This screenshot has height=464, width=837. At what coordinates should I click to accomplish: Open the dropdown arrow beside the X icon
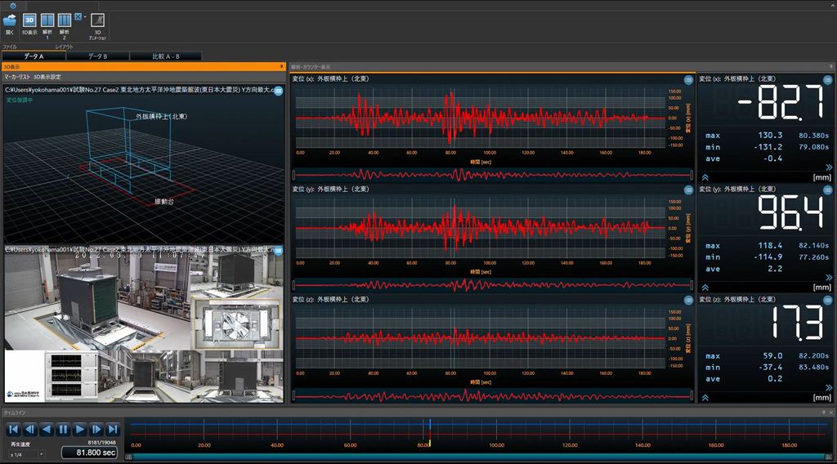click(84, 17)
